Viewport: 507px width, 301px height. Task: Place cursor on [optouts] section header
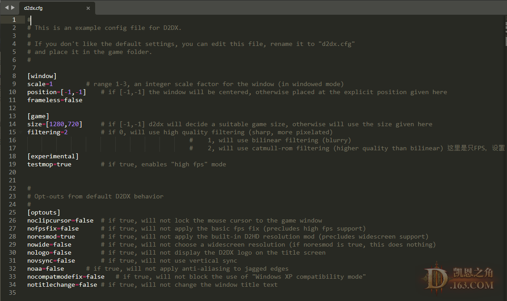click(44, 212)
